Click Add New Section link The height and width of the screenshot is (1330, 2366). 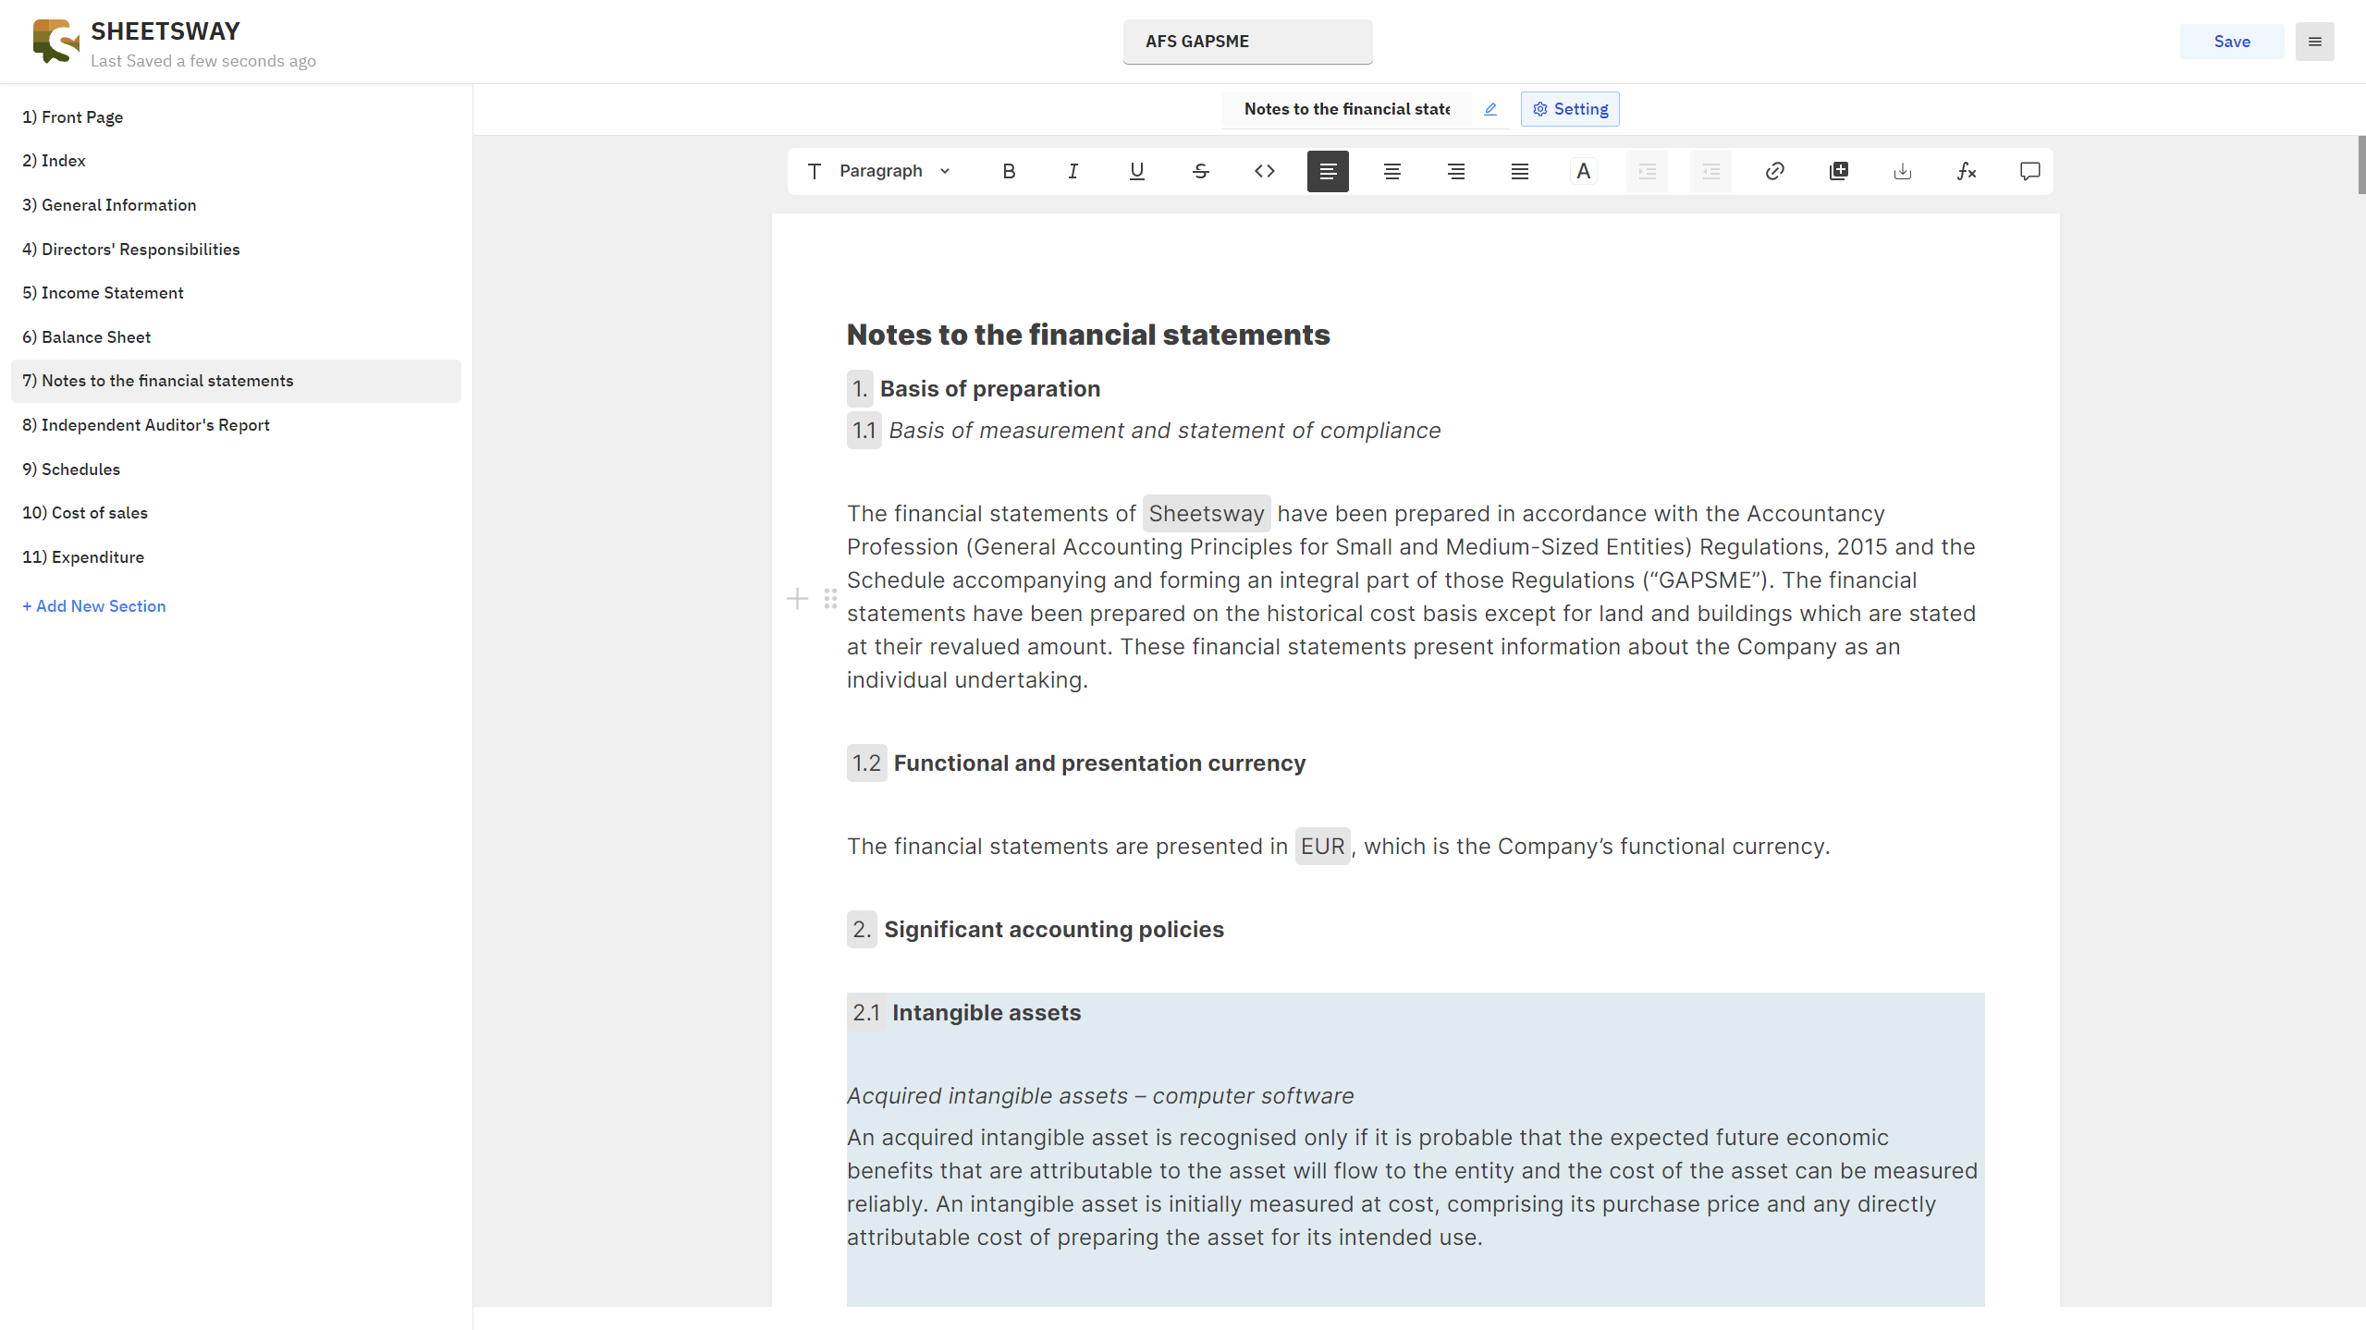(93, 605)
